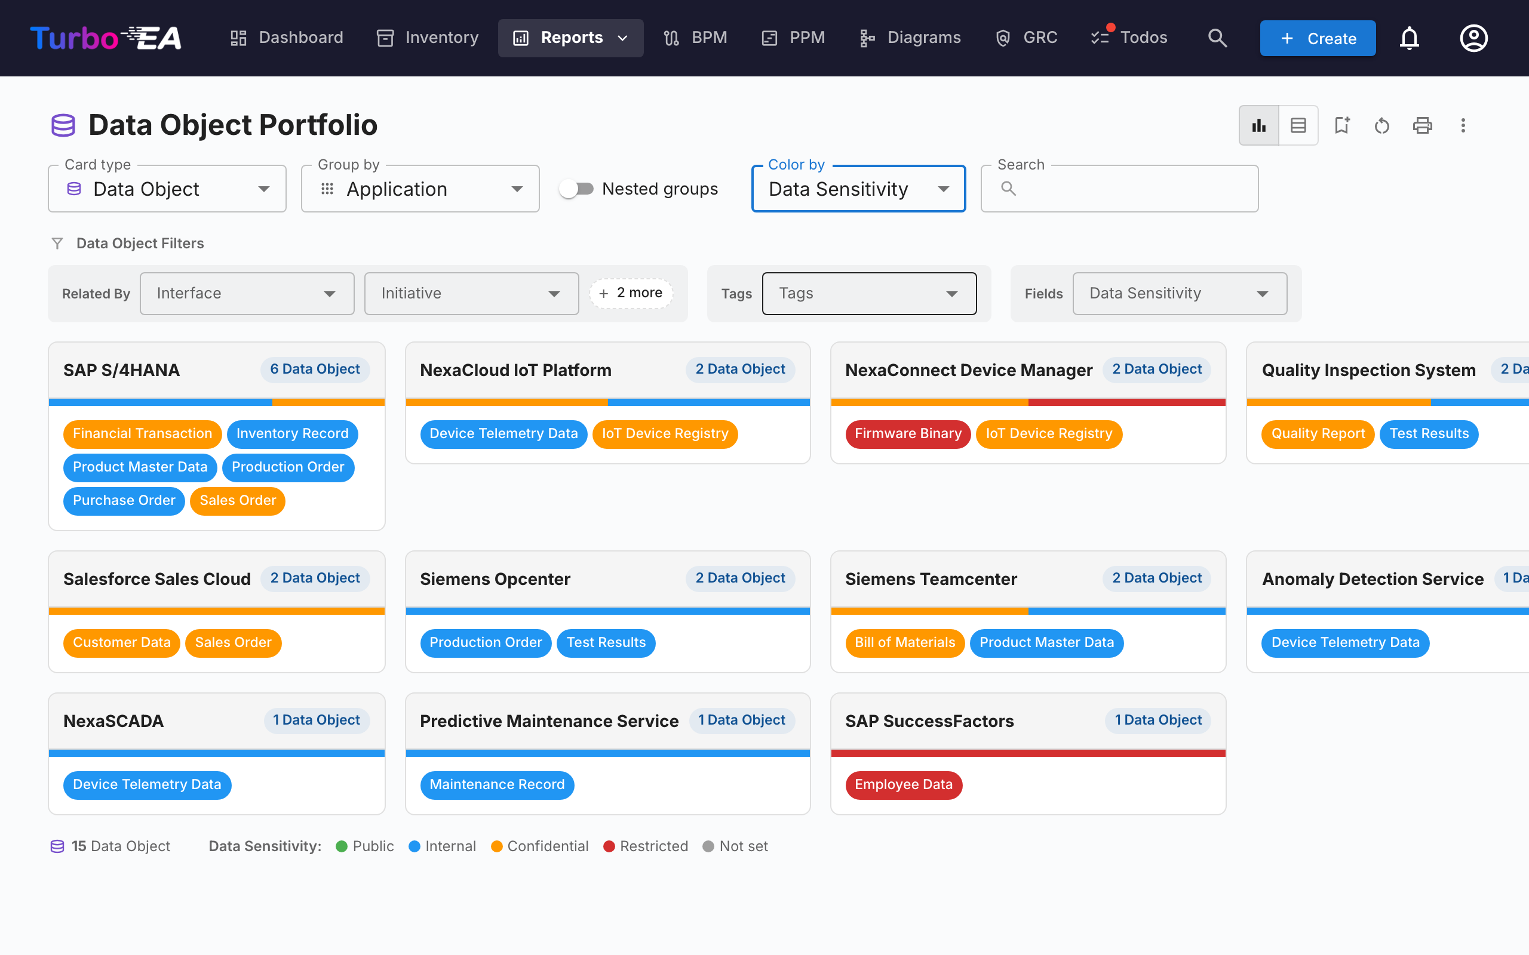This screenshot has height=955, width=1529.
Task: Click the TurboEA logo
Action: pos(106,38)
